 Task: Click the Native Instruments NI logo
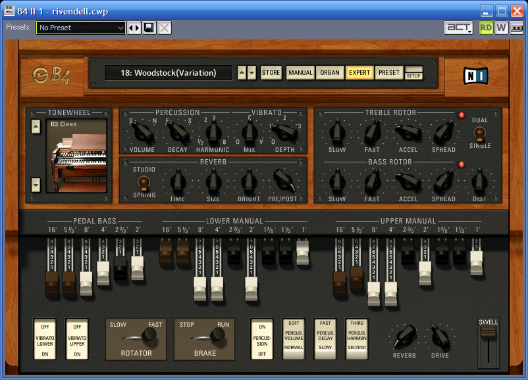[476, 76]
